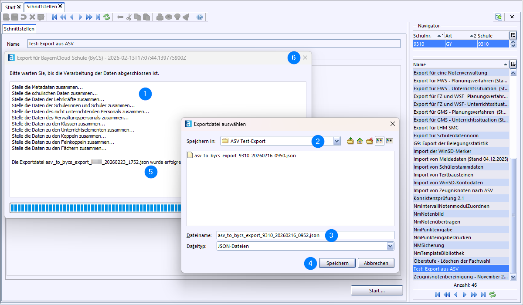Click into the Dateiname text field

(x=305, y=235)
